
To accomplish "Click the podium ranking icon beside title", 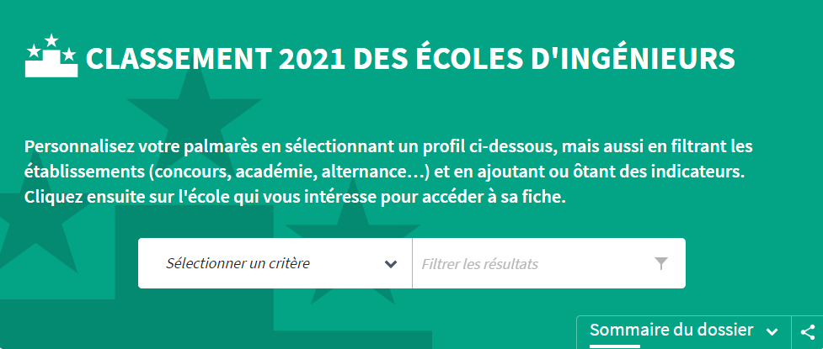I will pyautogui.click(x=51, y=56).
